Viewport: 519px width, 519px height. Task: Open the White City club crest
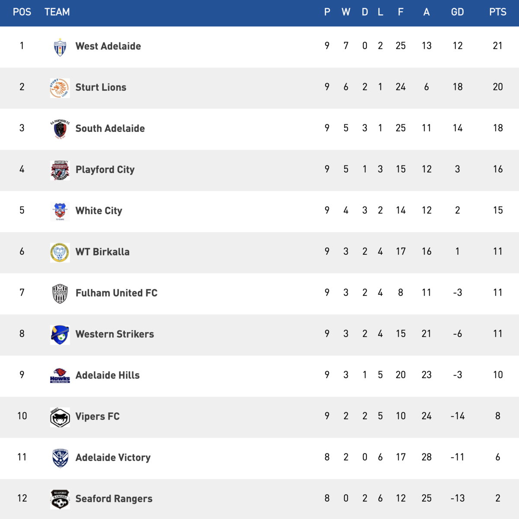(x=60, y=211)
